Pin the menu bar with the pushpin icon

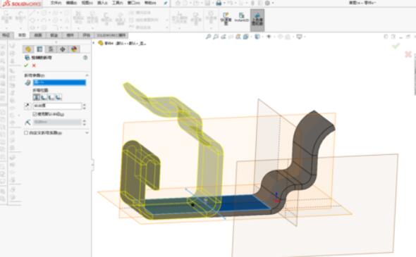pyautogui.click(x=165, y=3)
